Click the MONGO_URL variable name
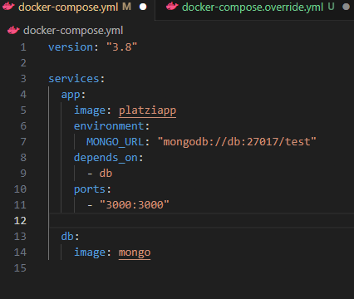 coord(115,142)
